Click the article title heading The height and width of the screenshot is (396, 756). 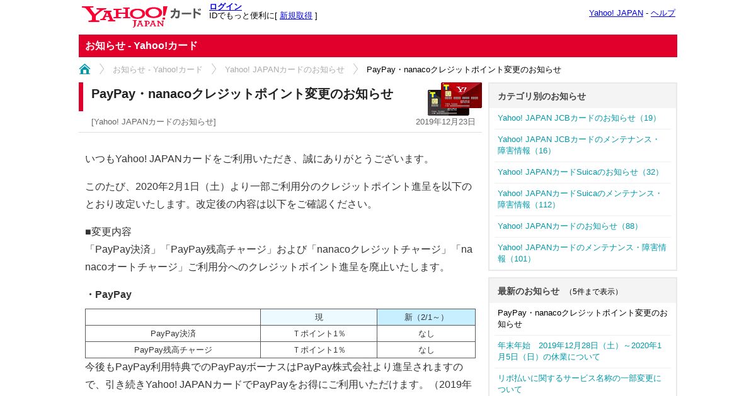pos(242,94)
